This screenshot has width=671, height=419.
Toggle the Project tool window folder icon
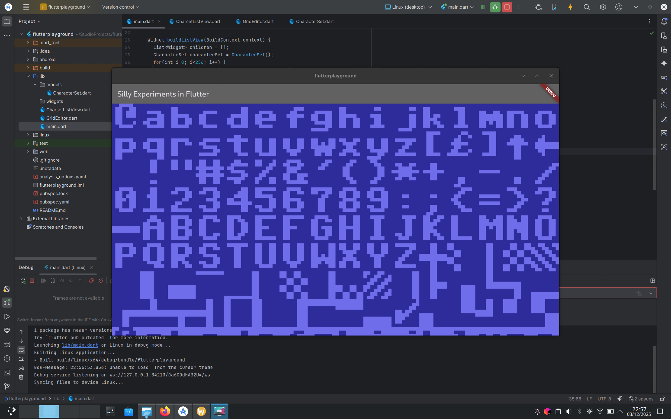[x=7, y=21]
